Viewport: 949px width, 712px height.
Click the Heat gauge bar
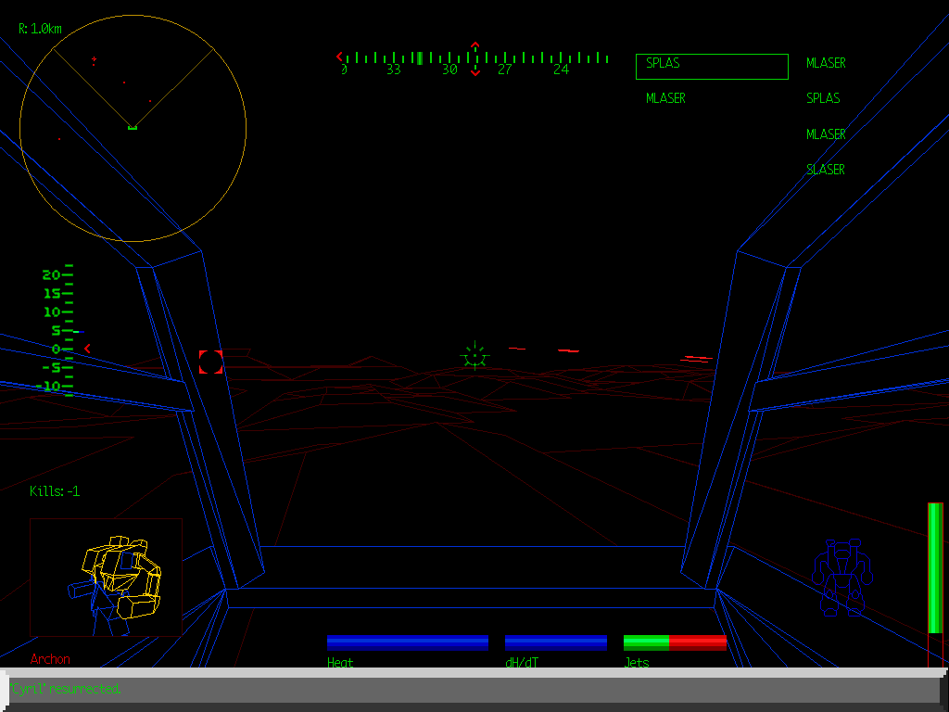point(408,642)
